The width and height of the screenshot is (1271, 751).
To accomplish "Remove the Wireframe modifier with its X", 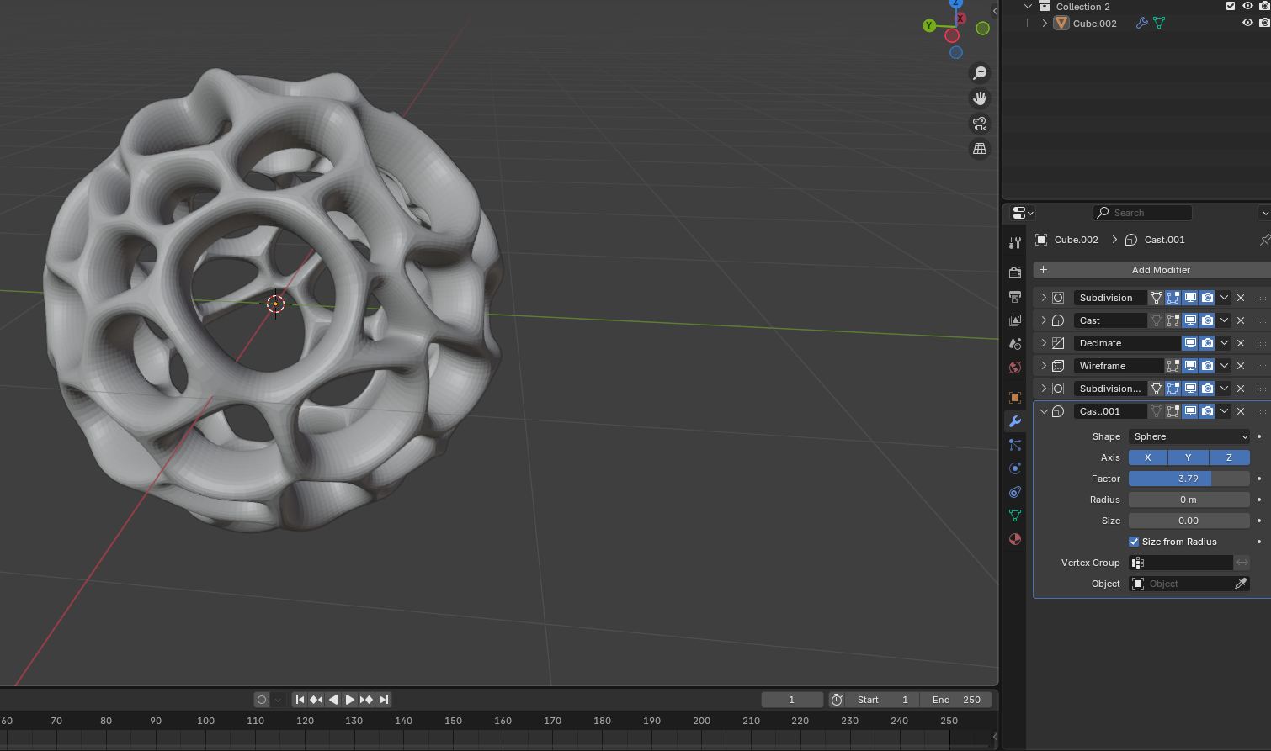I will click(1241, 366).
